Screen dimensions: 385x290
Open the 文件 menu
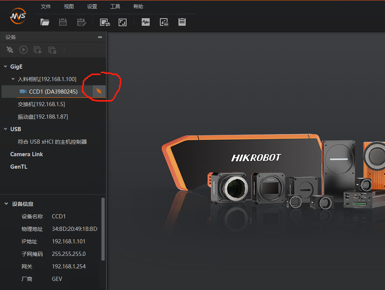46,6
